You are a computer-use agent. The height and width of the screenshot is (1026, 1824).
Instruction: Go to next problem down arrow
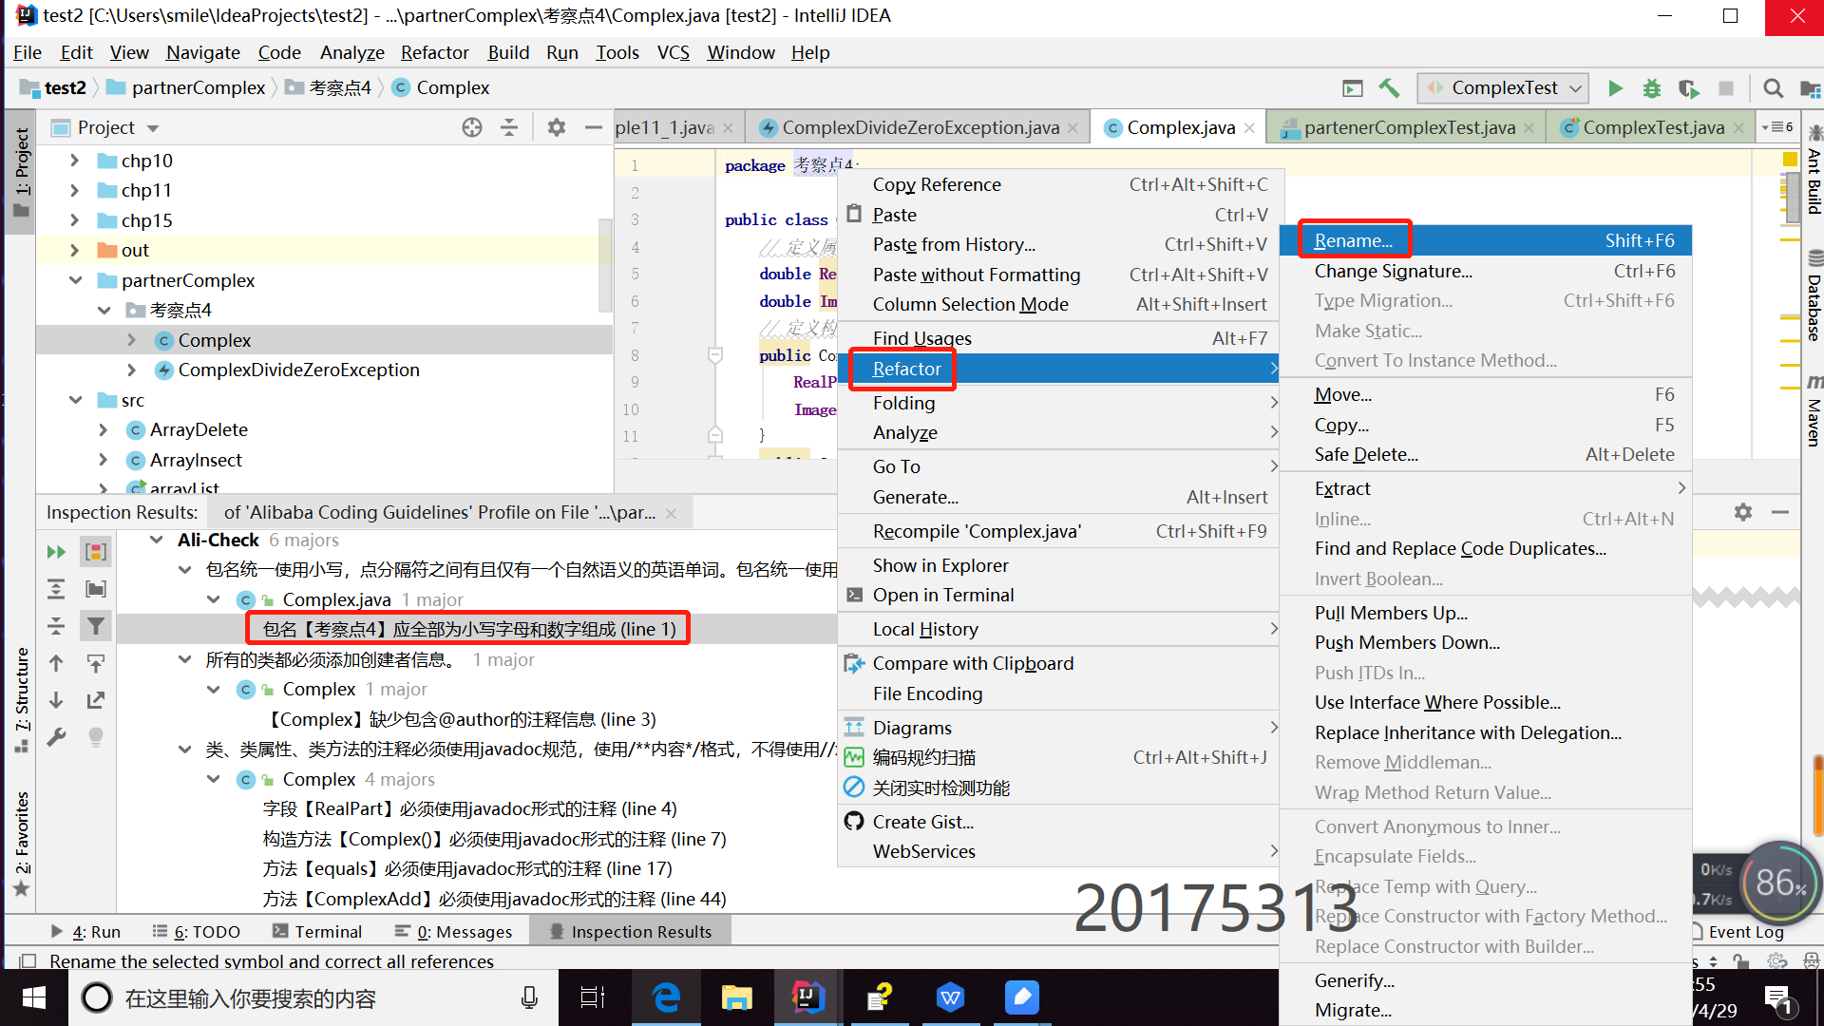(x=56, y=700)
